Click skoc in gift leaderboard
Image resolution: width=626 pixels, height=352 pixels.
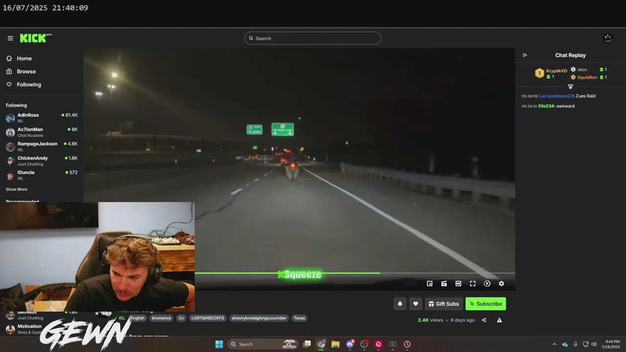[582, 69]
